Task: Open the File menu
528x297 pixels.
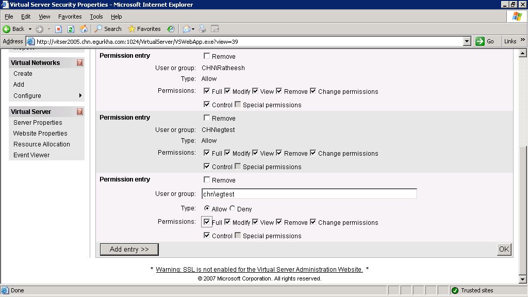Action: pyautogui.click(x=9, y=16)
